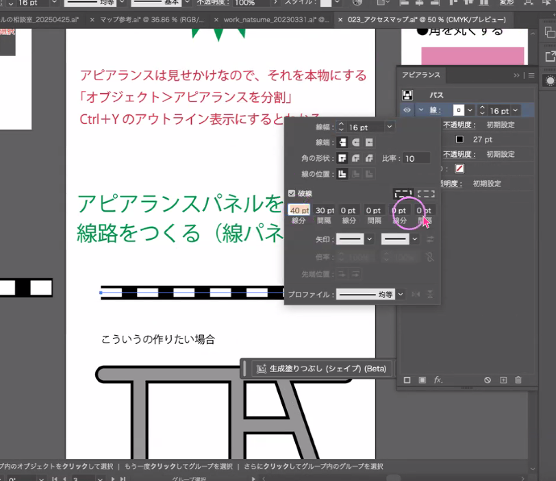
Task: Select the butt cap stroke end icon
Action: [344, 143]
